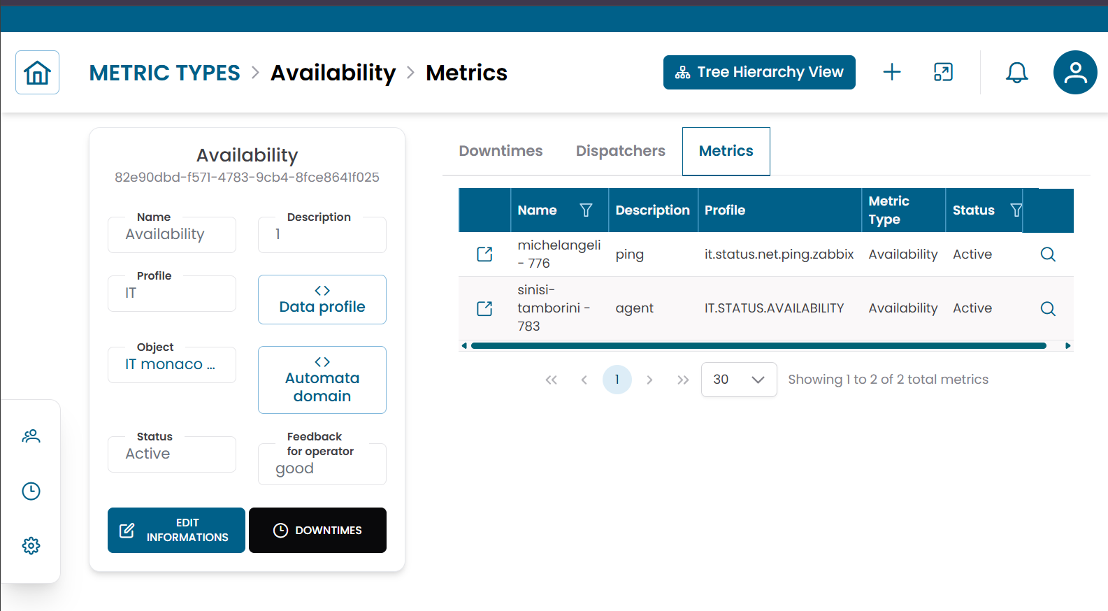Open Tree Hierarchy View
1108x611 pixels.
coord(759,72)
